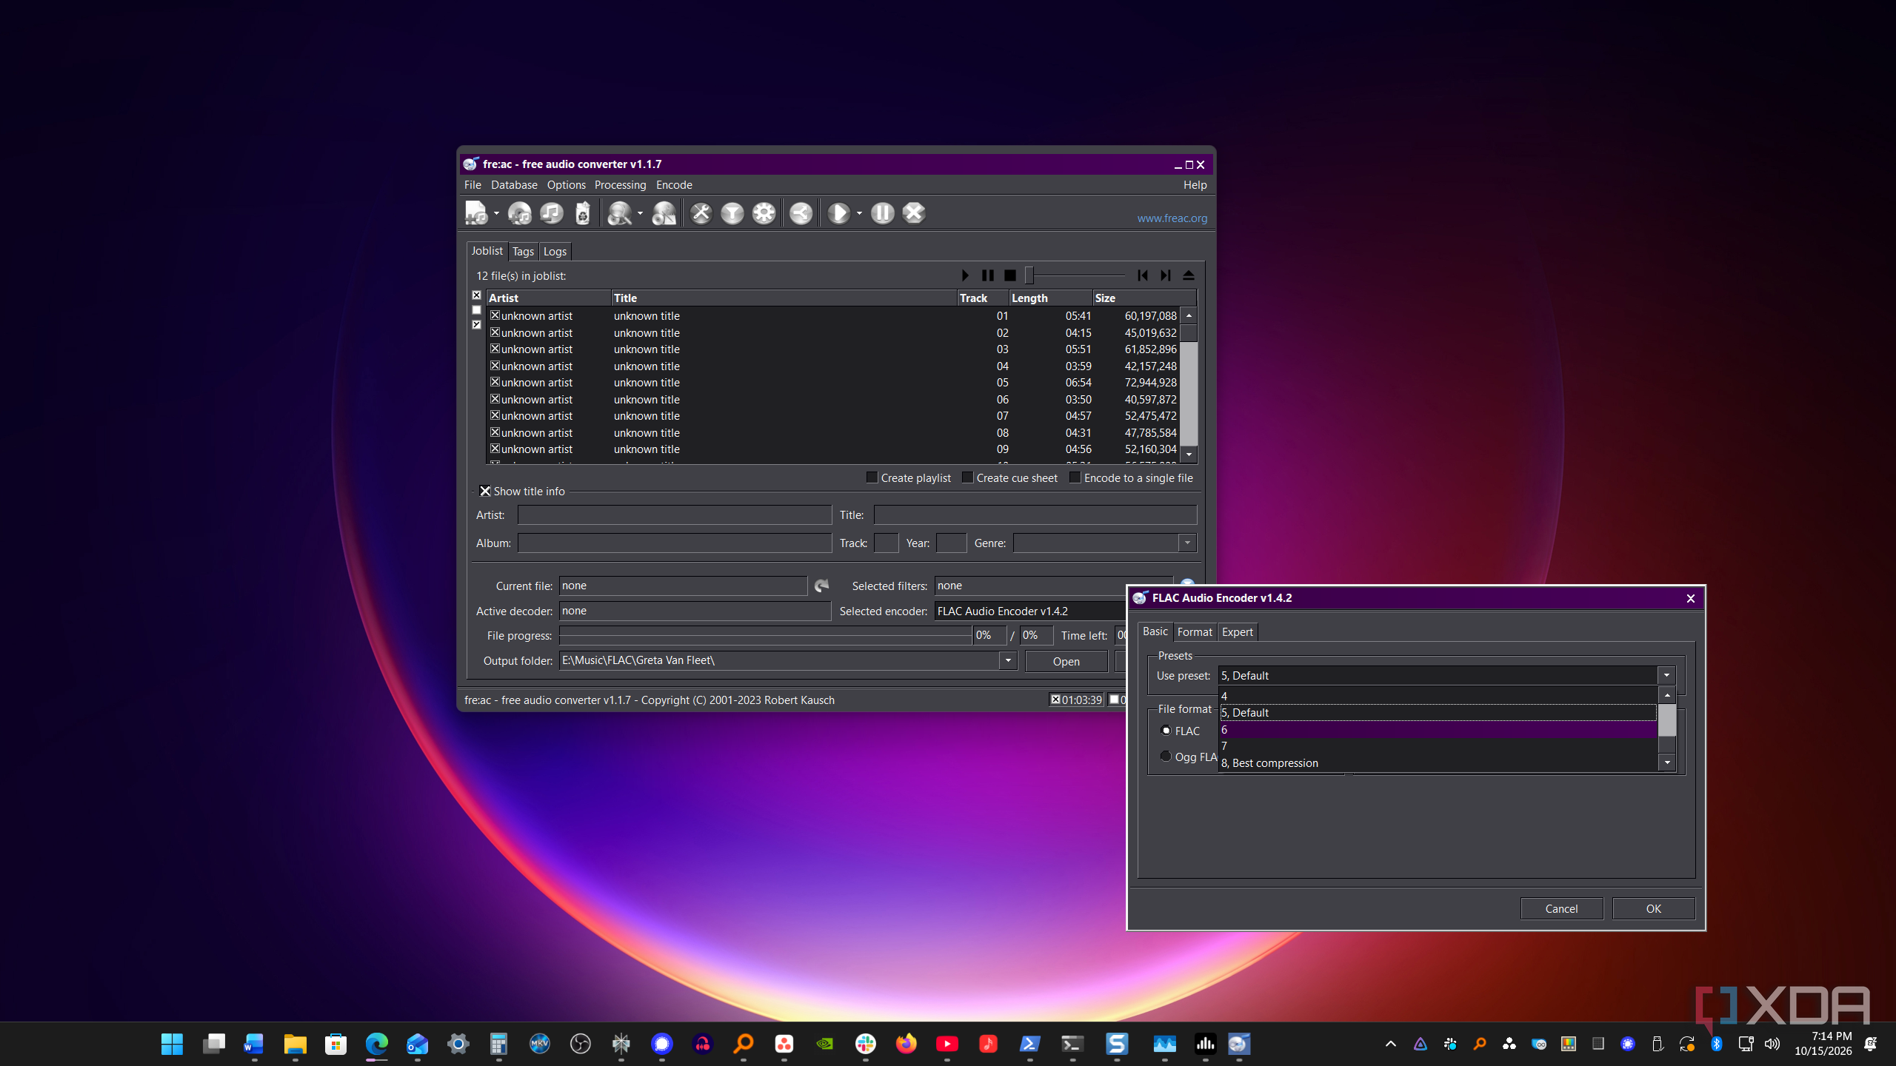Screen dimensions: 1896x1066
Task: Open the Add files dropdown arrow in toolbar
Action: [x=496, y=213]
